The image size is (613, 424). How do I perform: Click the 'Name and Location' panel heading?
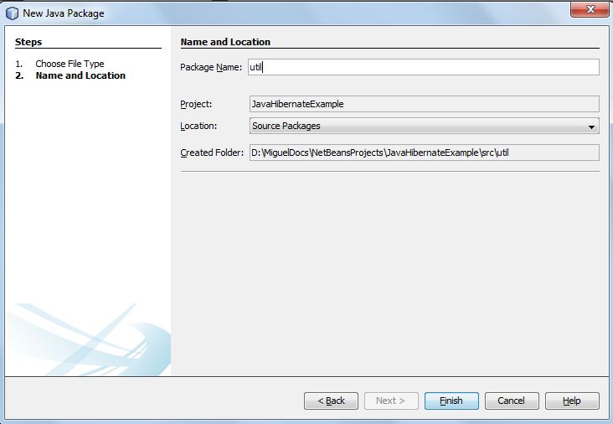click(x=225, y=42)
